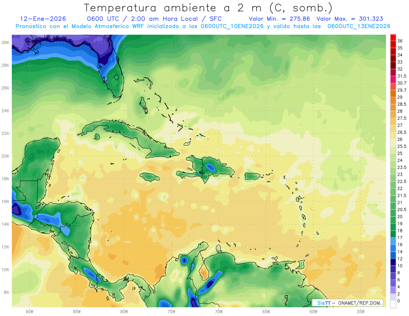Click the init time '0600UTC_10ENE2026'
This screenshot has width=409, height=316.
click(232, 26)
